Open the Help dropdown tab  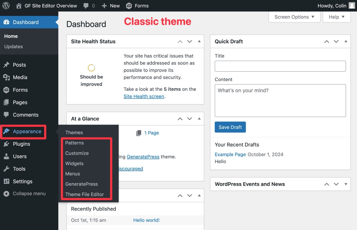[x=337, y=17]
